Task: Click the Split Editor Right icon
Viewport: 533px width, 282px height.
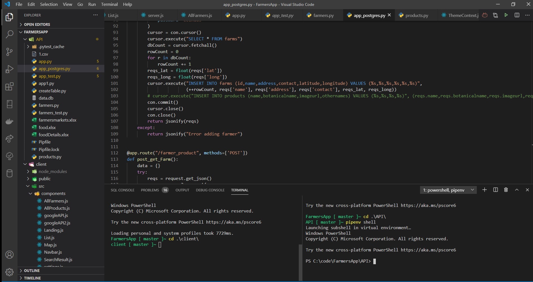Action: 517,15
